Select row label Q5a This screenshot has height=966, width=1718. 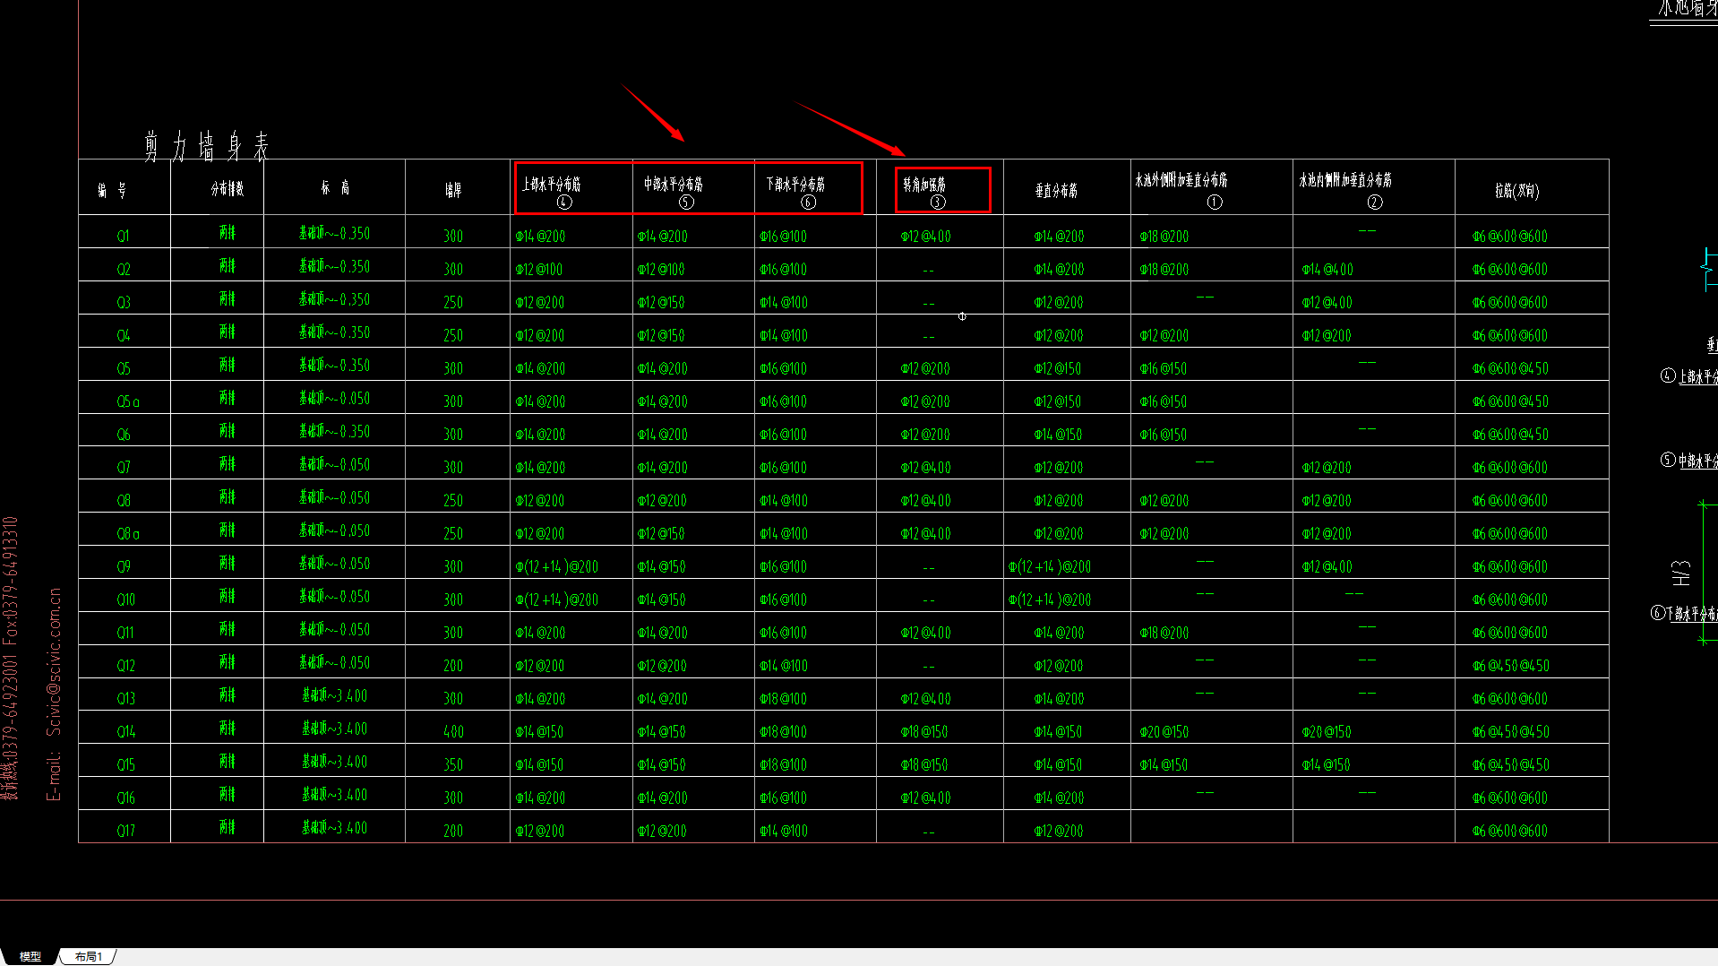(128, 402)
